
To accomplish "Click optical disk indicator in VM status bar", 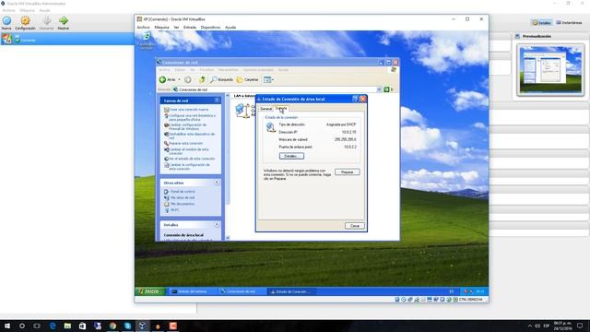I will coord(404,300).
